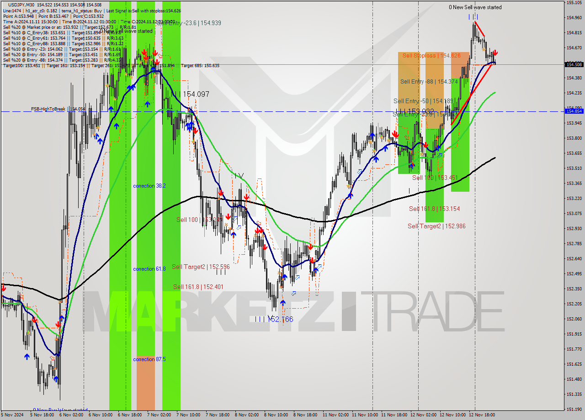The width and height of the screenshot is (585, 420).
Task: Click '0 New Sell wave started' above three blue bars
Action: [x=475, y=7]
